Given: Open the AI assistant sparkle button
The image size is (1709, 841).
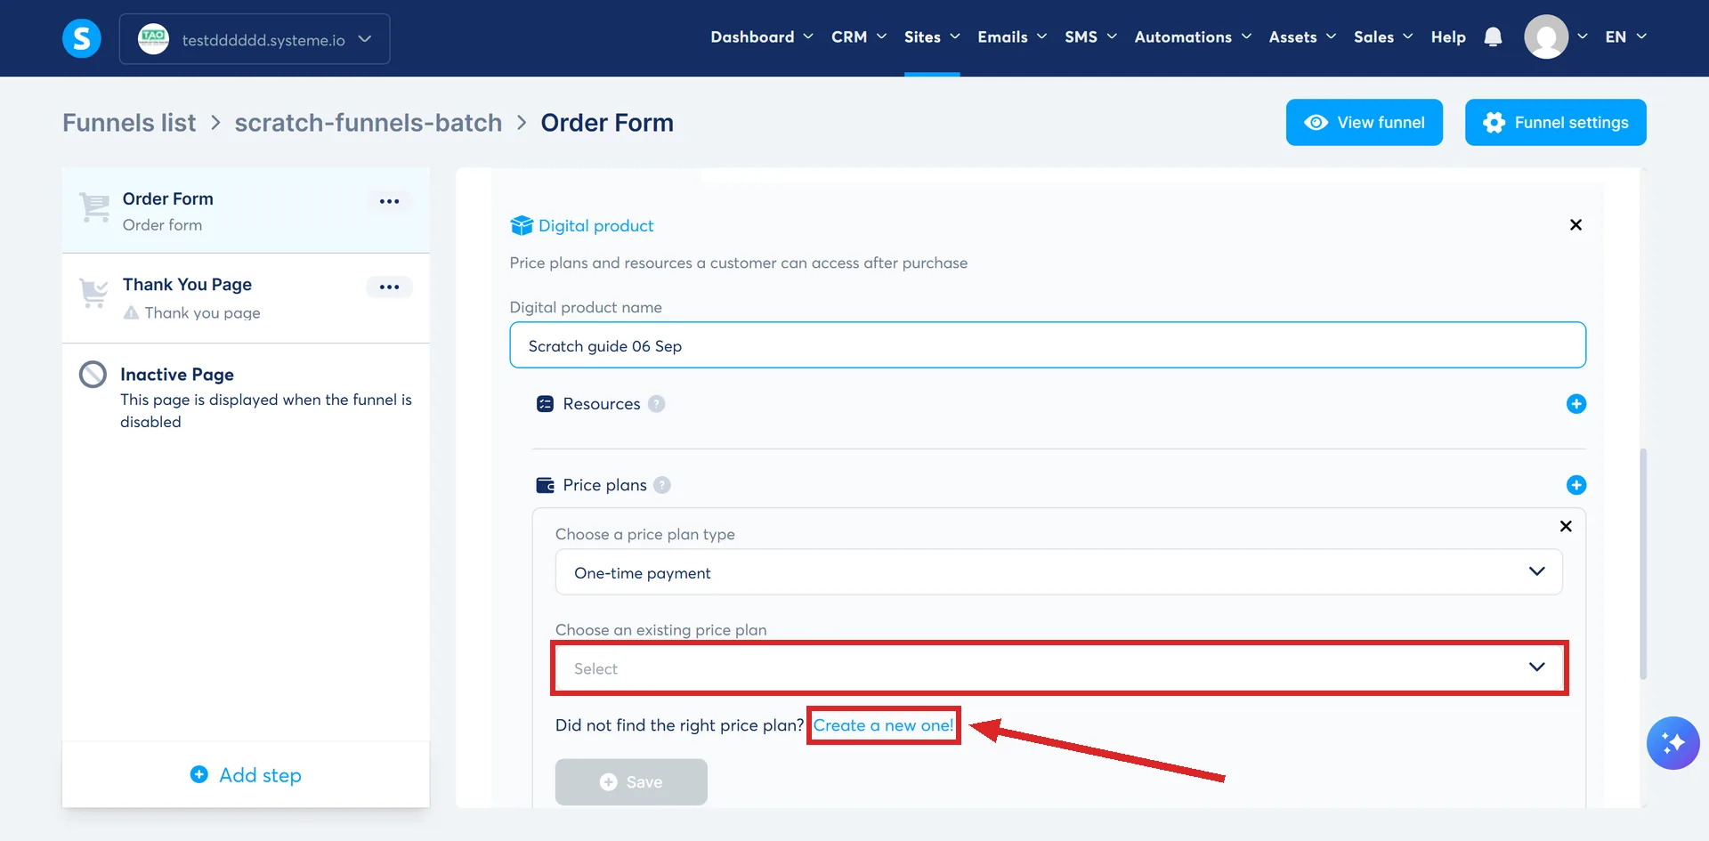Looking at the screenshot, I should click(1673, 743).
